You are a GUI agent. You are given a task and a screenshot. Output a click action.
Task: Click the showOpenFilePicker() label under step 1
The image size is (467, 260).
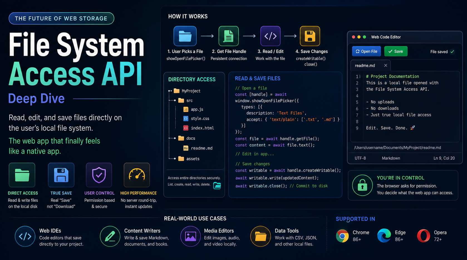coord(186,59)
